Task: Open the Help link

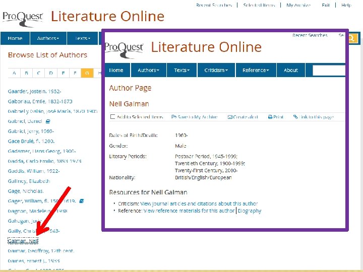Action: coord(346,5)
